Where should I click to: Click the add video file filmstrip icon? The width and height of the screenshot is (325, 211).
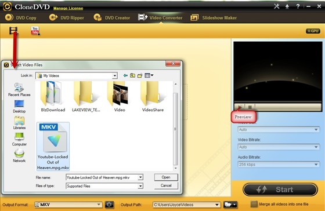click(13, 31)
